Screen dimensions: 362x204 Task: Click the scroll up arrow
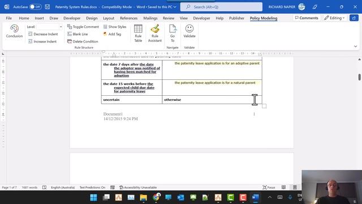click(359, 59)
